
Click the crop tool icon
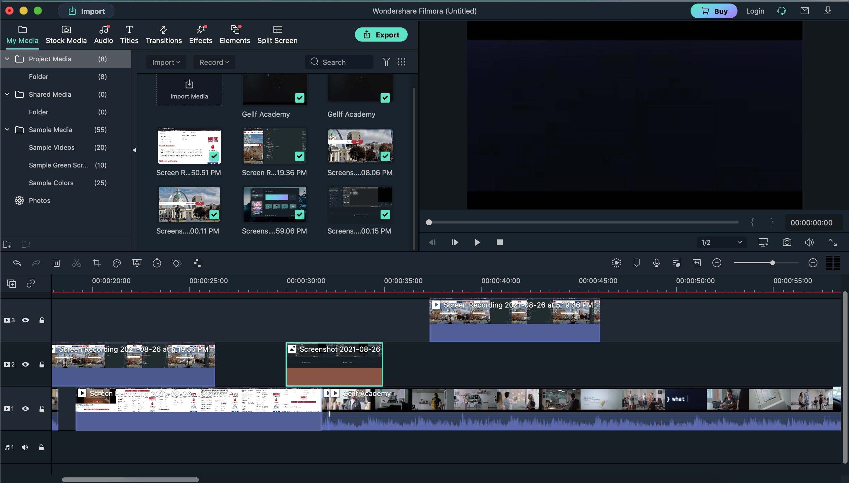click(96, 263)
